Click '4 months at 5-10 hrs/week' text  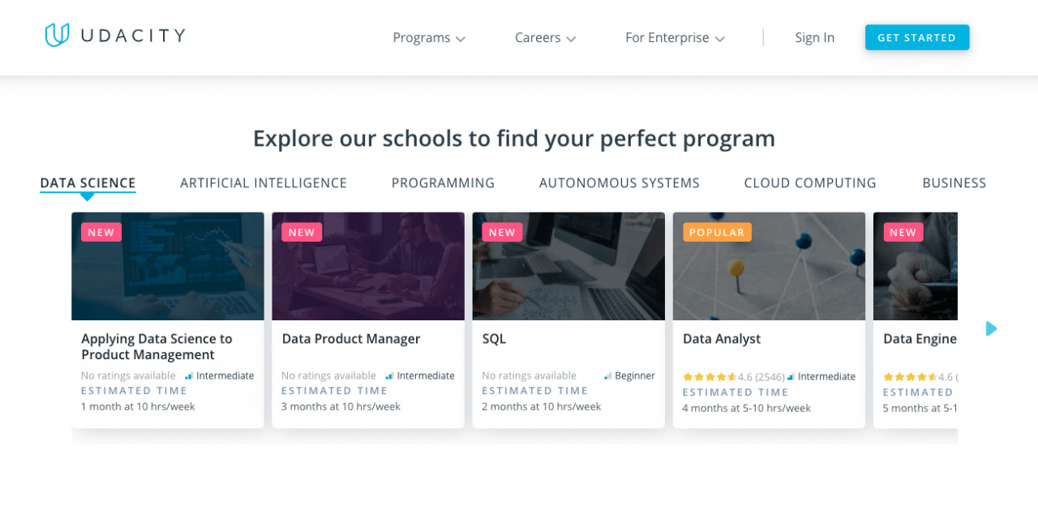point(746,408)
